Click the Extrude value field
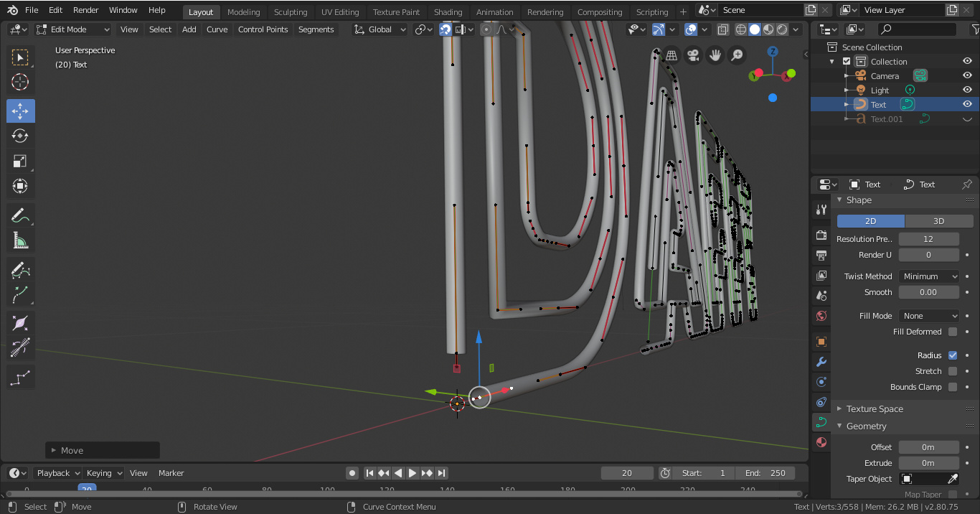 click(929, 463)
